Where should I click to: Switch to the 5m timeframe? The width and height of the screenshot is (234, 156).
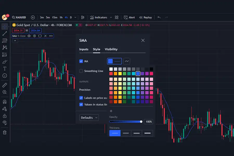[x=48, y=17]
